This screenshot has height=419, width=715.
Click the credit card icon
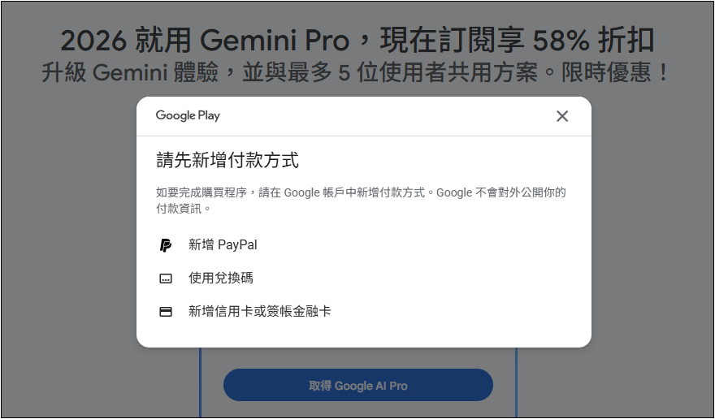point(166,312)
